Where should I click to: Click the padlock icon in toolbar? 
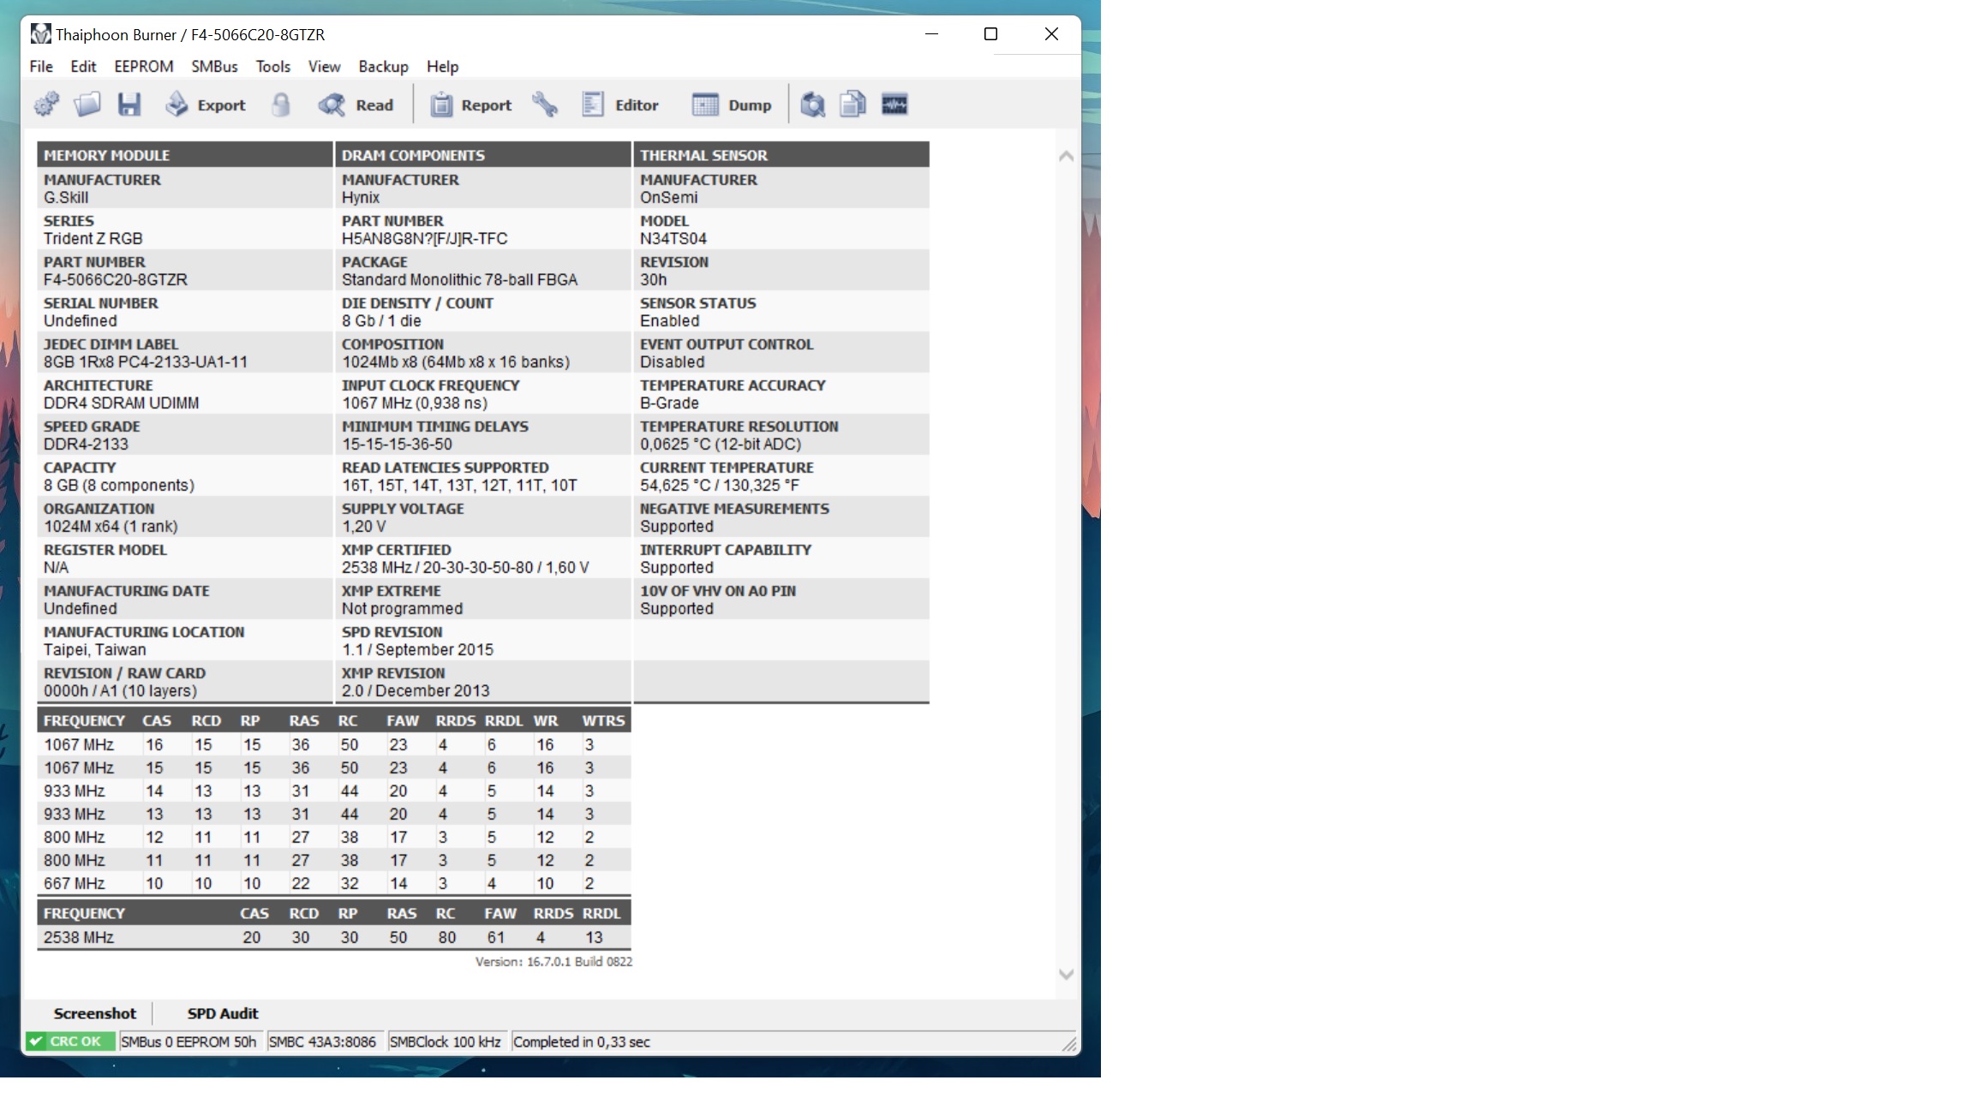click(x=281, y=104)
